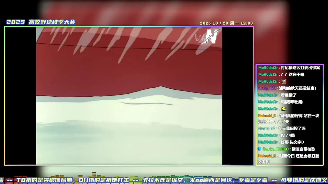Click McR0dst3r username beside 打尼横这么打要出惨案
The image size is (328, 184).
tap(268, 68)
